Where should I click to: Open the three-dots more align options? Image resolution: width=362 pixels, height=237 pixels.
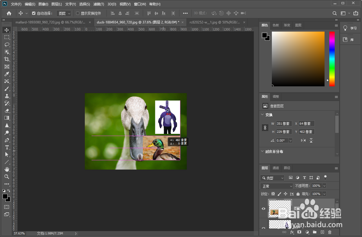185,13
